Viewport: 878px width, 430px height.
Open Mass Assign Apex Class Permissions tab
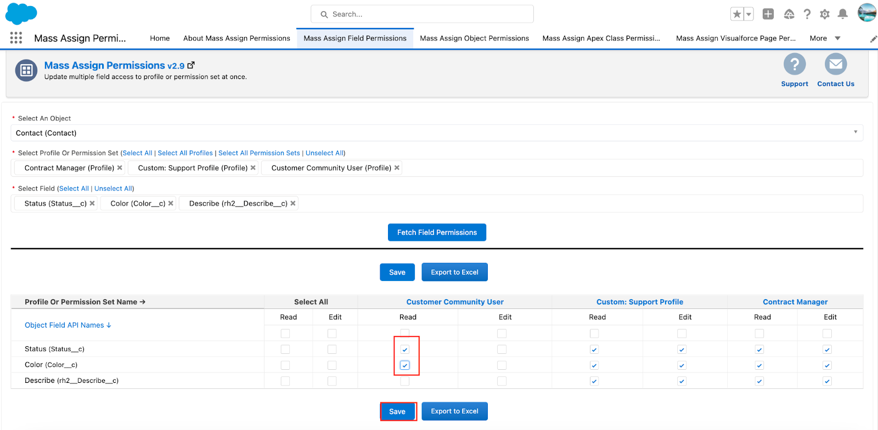[x=601, y=38]
